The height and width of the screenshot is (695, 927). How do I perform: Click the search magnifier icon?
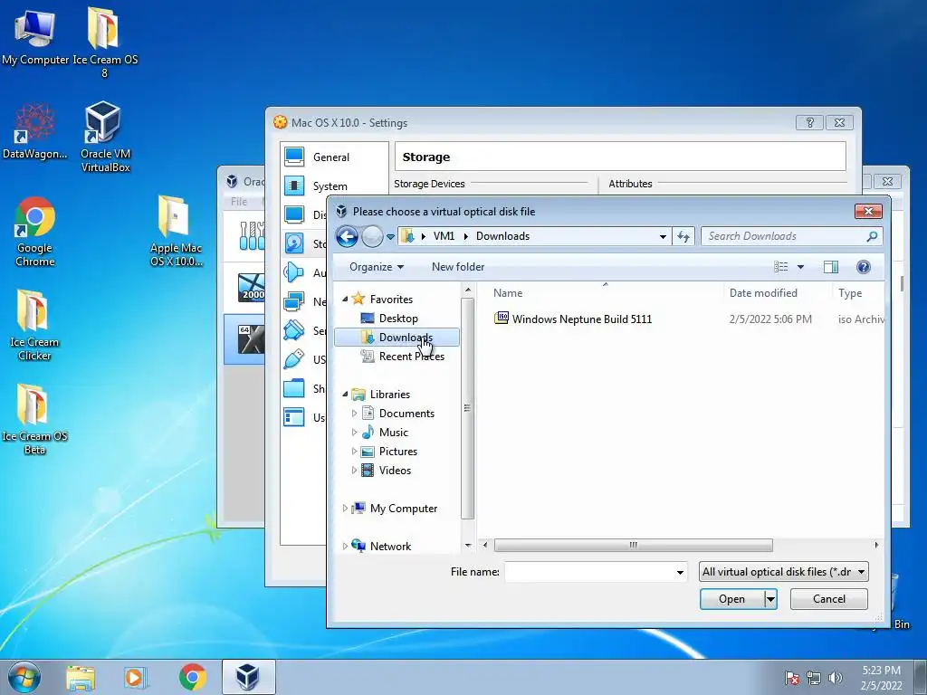point(872,236)
